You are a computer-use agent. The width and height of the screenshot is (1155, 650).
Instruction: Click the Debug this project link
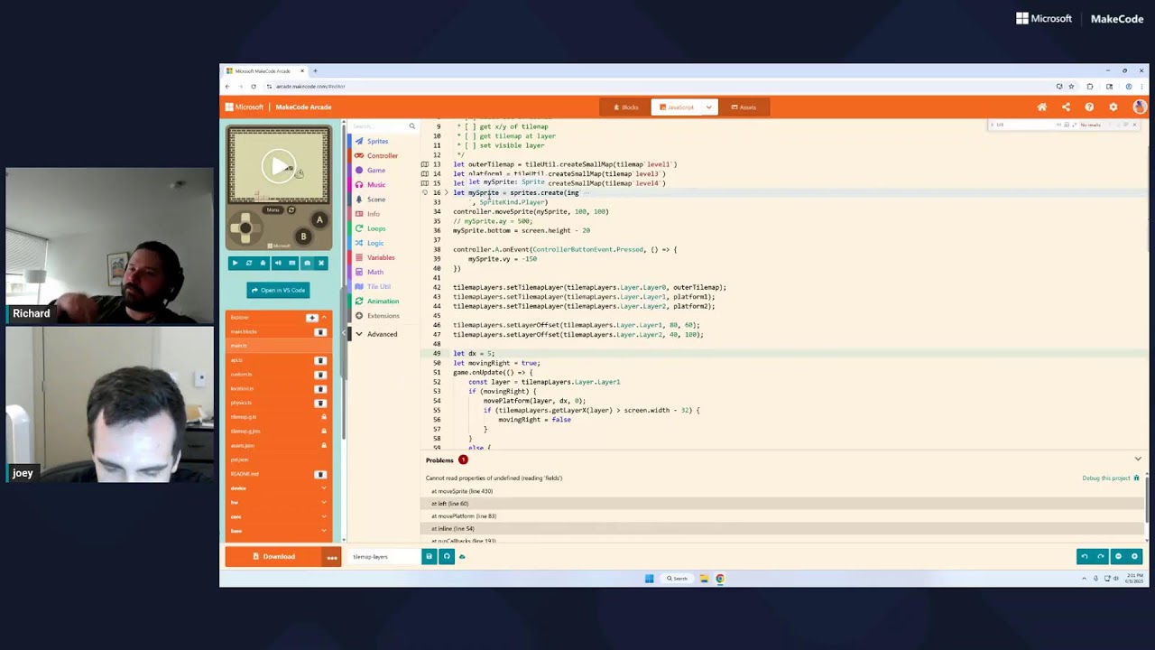(x=1111, y=478)
